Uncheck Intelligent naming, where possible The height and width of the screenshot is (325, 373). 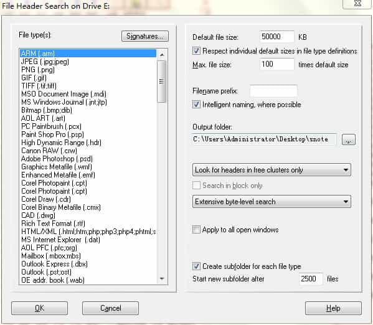[196, 104]
